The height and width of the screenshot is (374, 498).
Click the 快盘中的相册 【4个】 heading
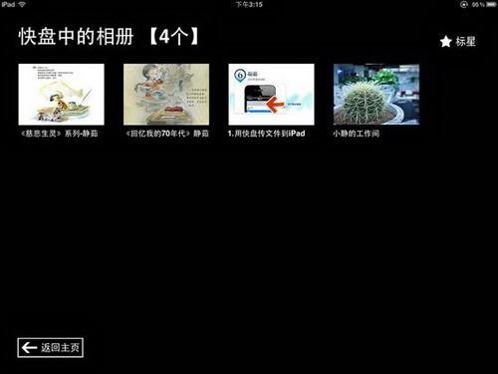[109, 36]
